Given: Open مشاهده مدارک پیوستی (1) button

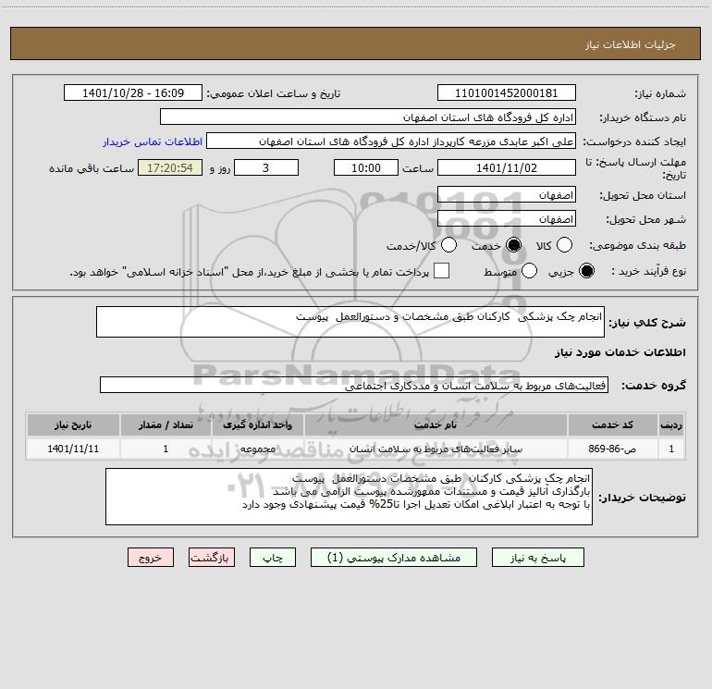Looking at the screenshot, I should point(394,558).
